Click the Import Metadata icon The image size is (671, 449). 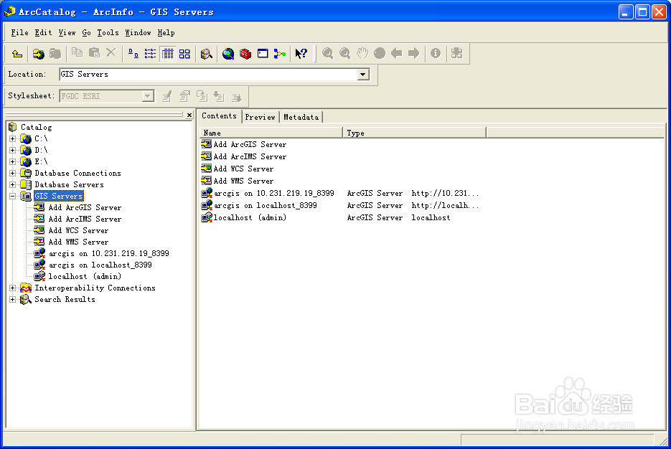click(219, 96)
